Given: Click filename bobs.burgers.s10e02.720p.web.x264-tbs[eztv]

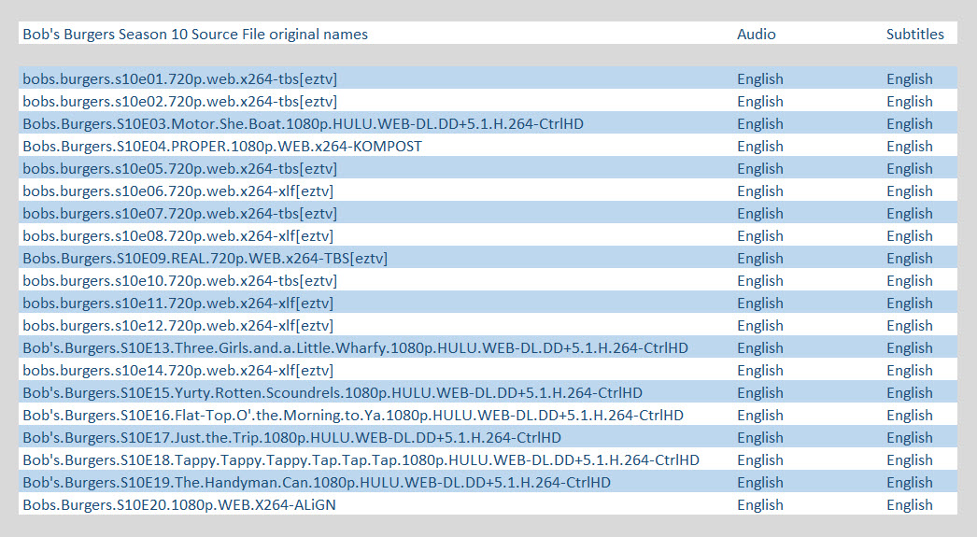Looking at the screenshot, I should coord(179,102).
